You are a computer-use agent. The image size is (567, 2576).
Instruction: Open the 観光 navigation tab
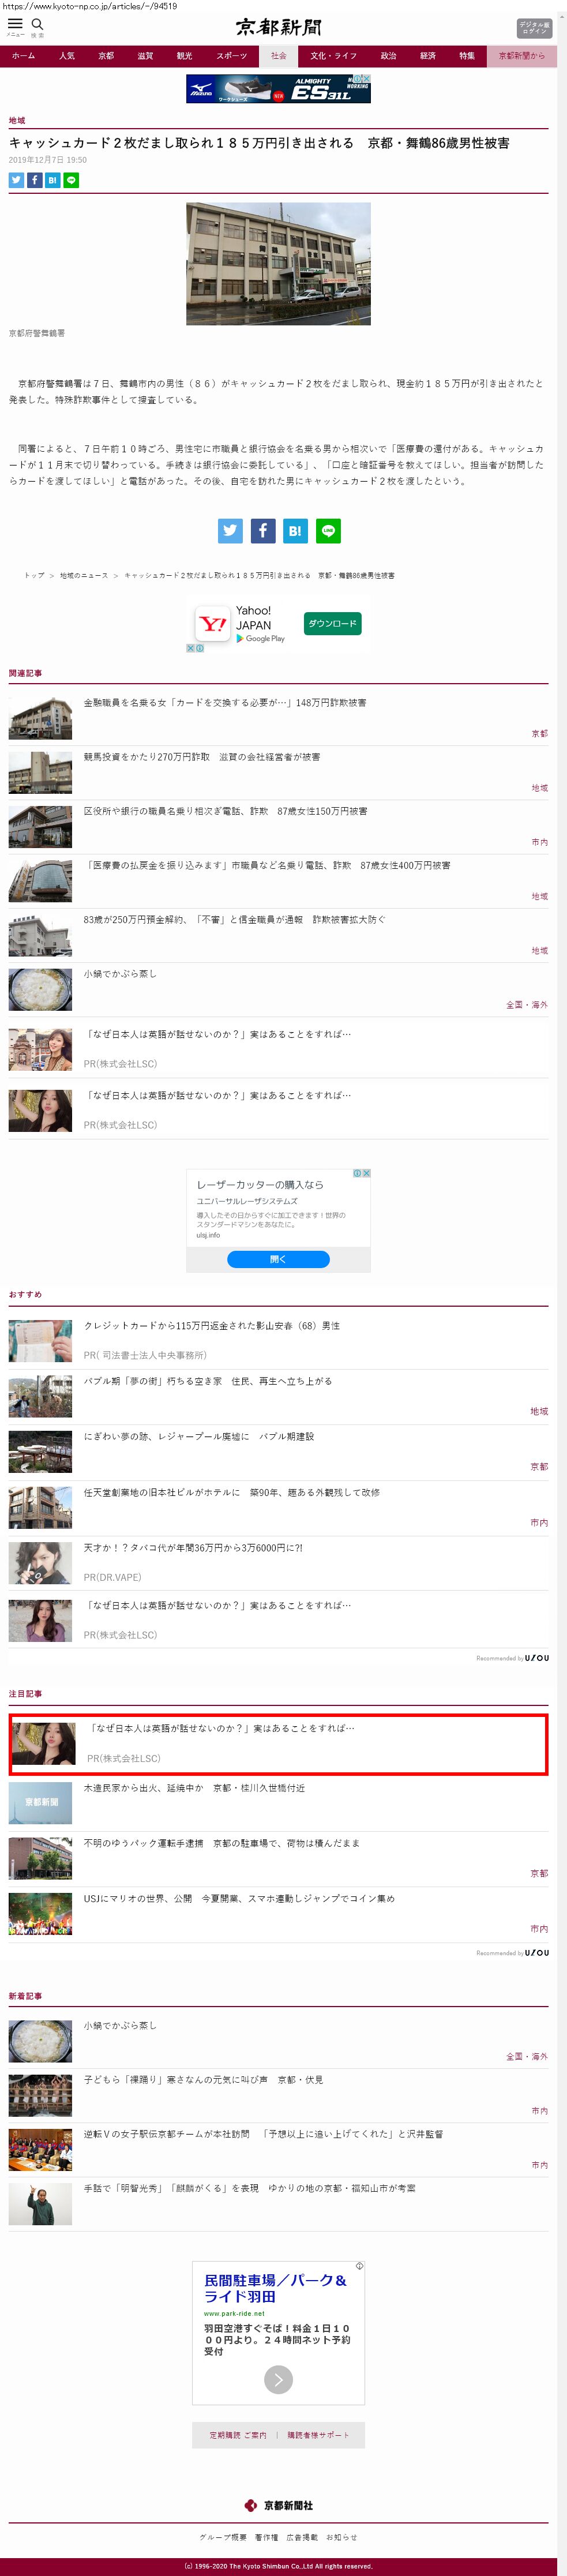(184, 56)
